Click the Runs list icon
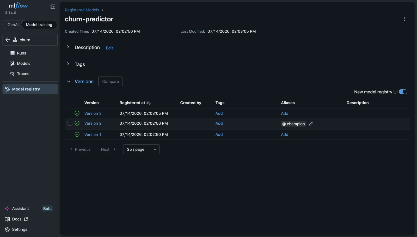Screen dimensions: 417x237 coord(12,53)
